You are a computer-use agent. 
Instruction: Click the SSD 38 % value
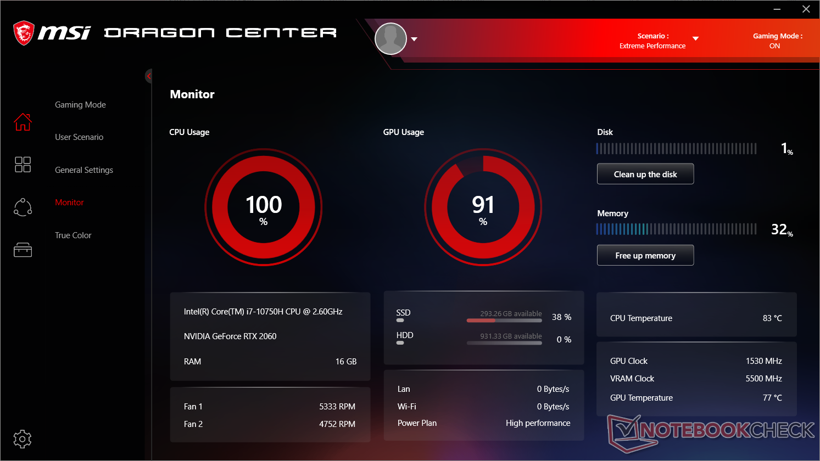pyautogui.click(x=561, y=317)
